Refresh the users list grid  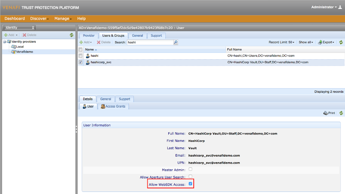(x=341, y=42)
